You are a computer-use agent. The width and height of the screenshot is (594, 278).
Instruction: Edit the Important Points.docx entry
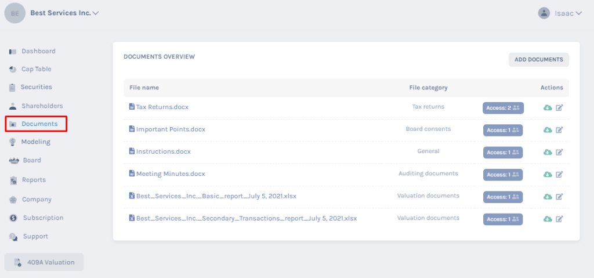pyautogui.click(x=559, y=130)
